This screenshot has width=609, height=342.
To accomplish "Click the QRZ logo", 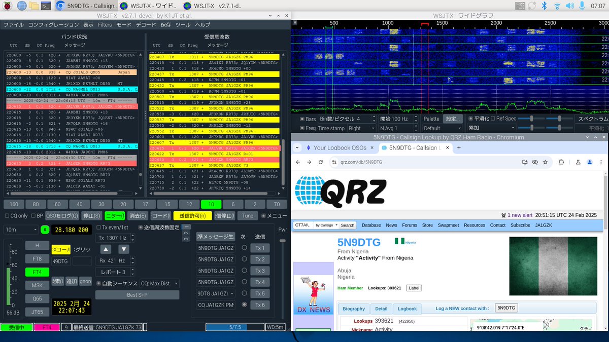I will click(x=341, y=192).
